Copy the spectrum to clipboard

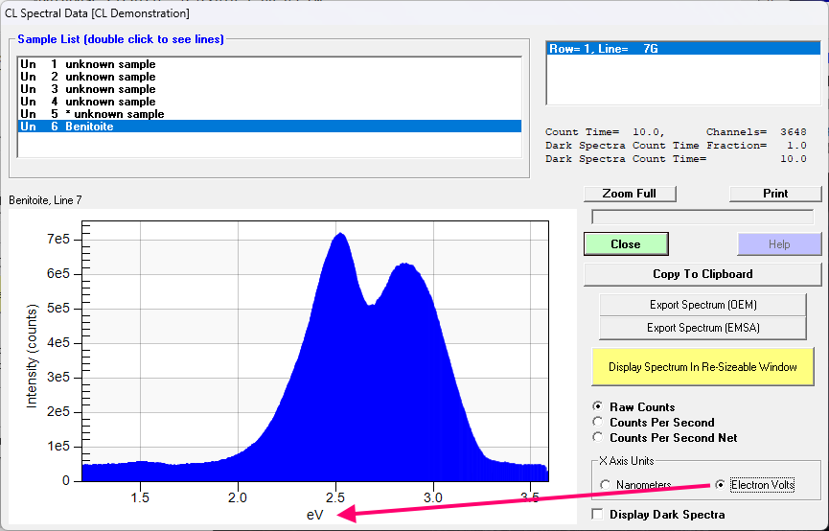click(702, 274)
